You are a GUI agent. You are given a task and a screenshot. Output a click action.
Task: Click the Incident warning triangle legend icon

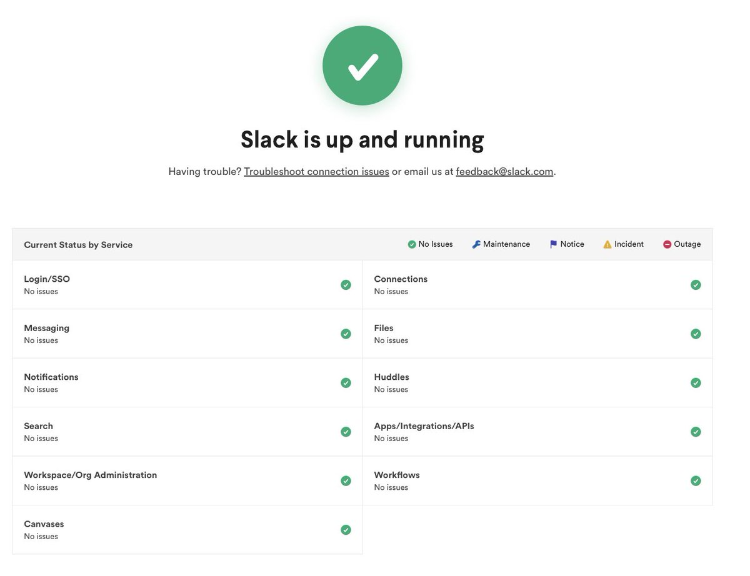click(607, 244)
